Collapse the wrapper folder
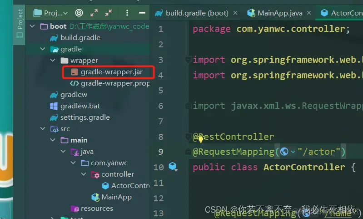The height and width of the screenshot is (219, 363). [x=53, y=60]
